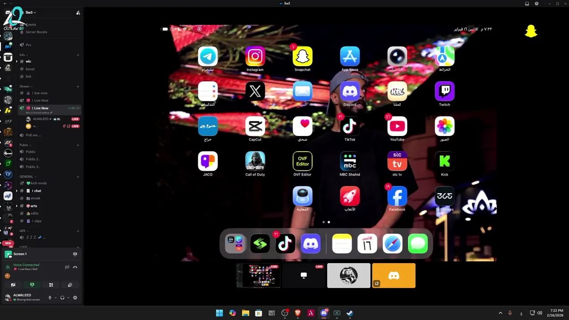569x320 pixels.
Task: Open Steam from the taskbar
Action: [x=350, y=313]
